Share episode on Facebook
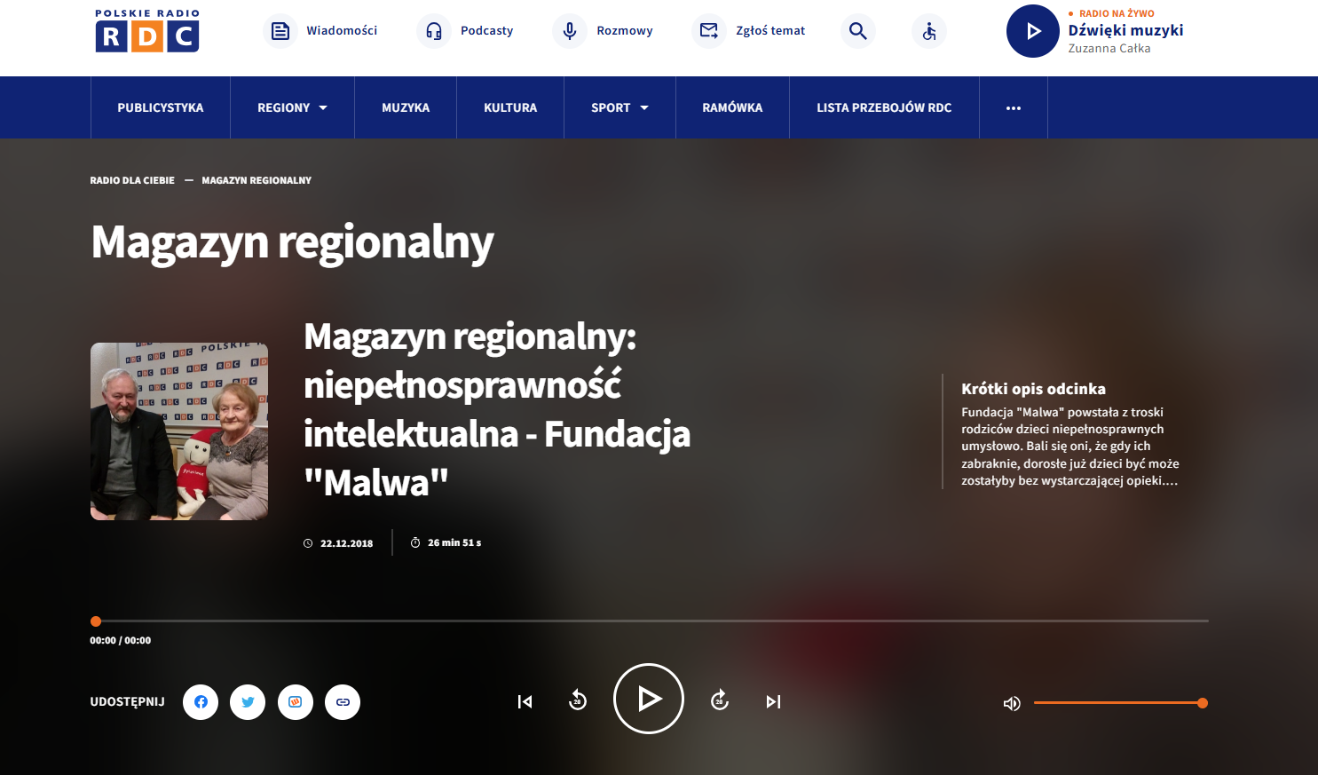Screen dimensions: 1318x775 click(201, 702)
